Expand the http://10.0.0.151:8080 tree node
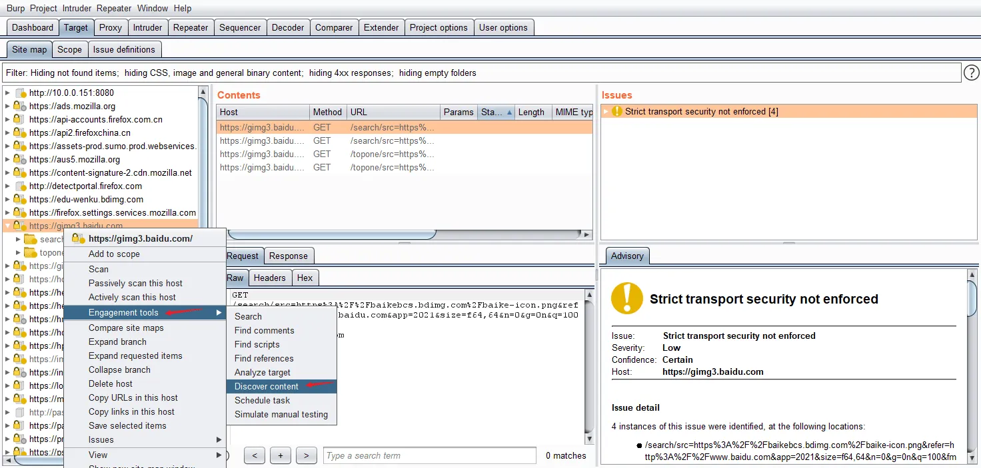Screen dimensions: 981x468 click(x=7, y=93)
